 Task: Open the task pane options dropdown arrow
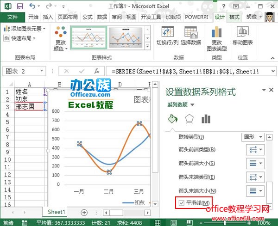click(x=264, y=90)
